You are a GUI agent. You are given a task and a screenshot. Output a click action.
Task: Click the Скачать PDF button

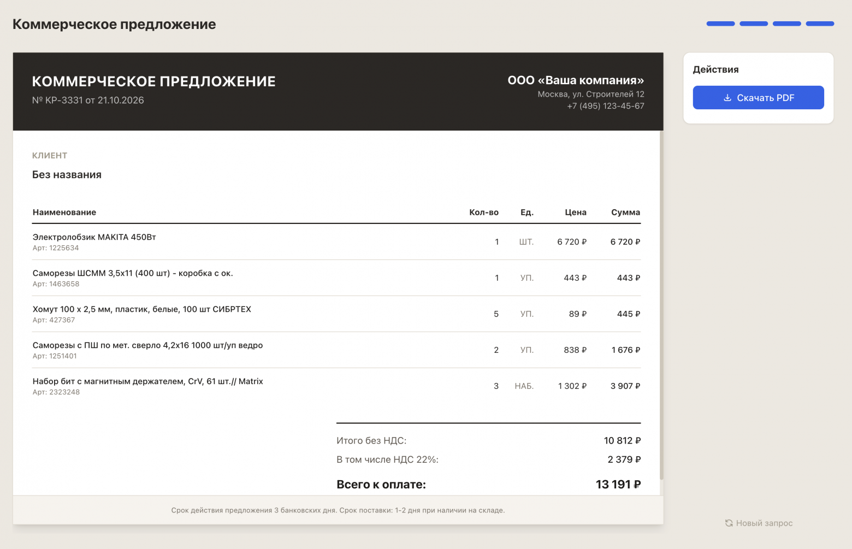click(x=758, y=98)
